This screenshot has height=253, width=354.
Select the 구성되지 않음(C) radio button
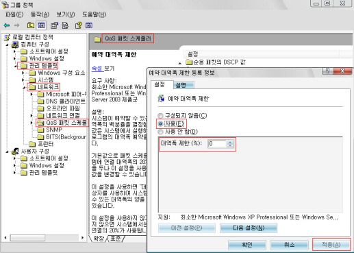pyautogui.click(x=161, y=116)
